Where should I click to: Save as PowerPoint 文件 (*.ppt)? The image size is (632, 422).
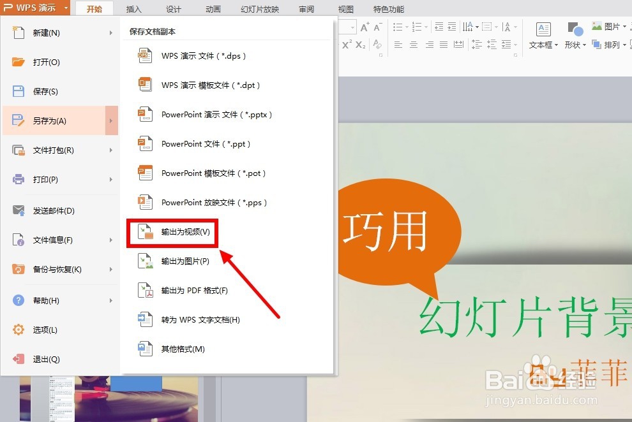[x=228, y=144]
